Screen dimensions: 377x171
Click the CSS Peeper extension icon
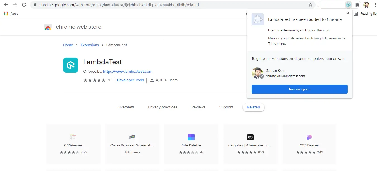click(x=309, y=137)
